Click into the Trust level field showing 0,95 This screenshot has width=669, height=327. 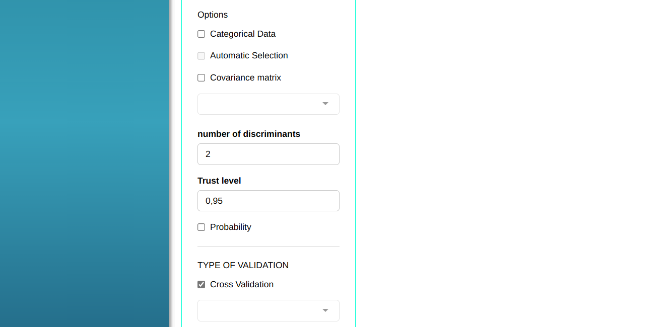coord(268,201)
